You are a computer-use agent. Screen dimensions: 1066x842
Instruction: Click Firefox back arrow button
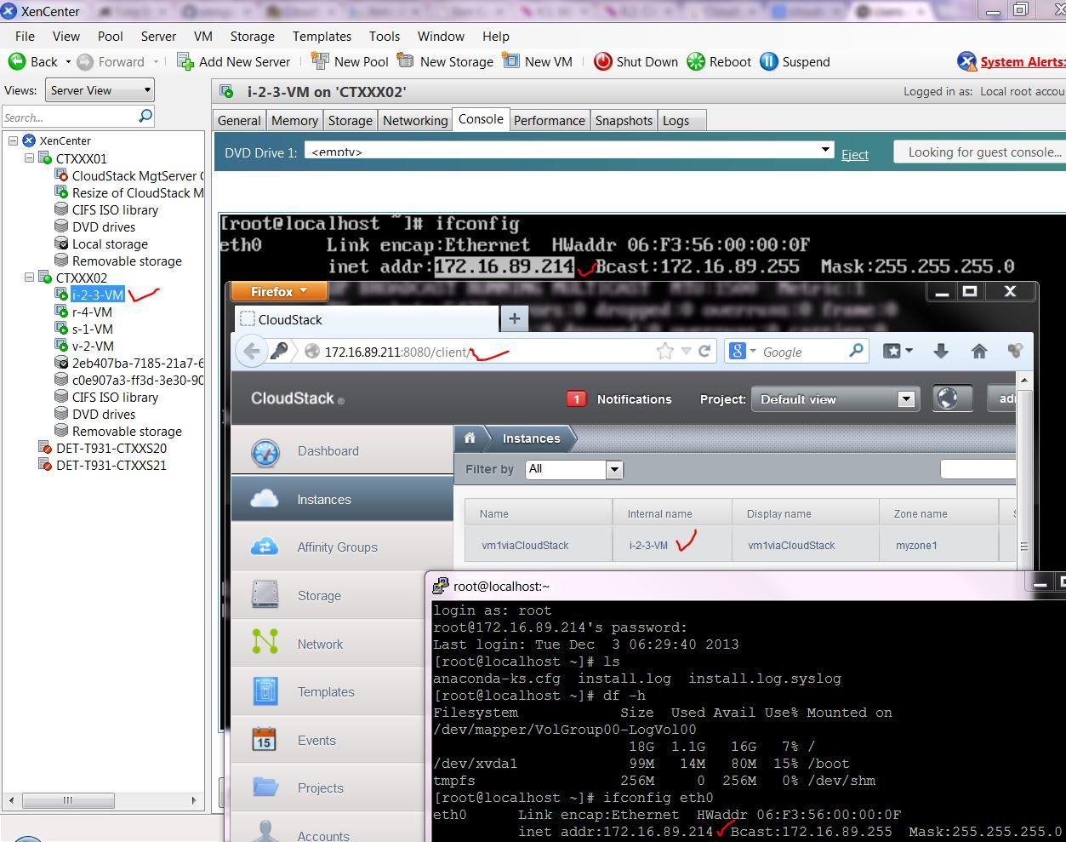pyautogui.click(x=252, y=351)
